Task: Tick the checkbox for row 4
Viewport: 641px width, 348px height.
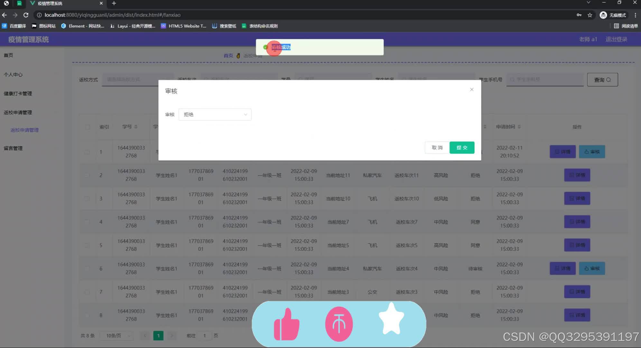Action: point(87,222)
